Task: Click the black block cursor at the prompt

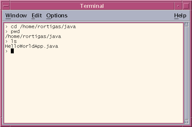Action: (x=12, y=51)
